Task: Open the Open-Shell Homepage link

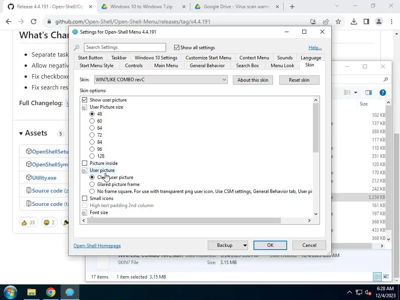Action: pos(97,246)
